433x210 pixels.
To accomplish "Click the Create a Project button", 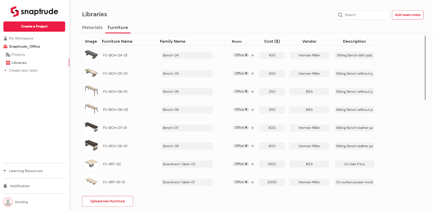I will point(34,27).
